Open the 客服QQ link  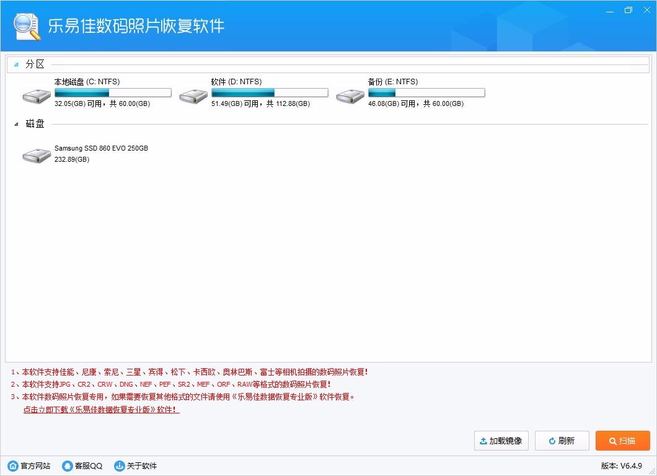click(x=89, y=465)
